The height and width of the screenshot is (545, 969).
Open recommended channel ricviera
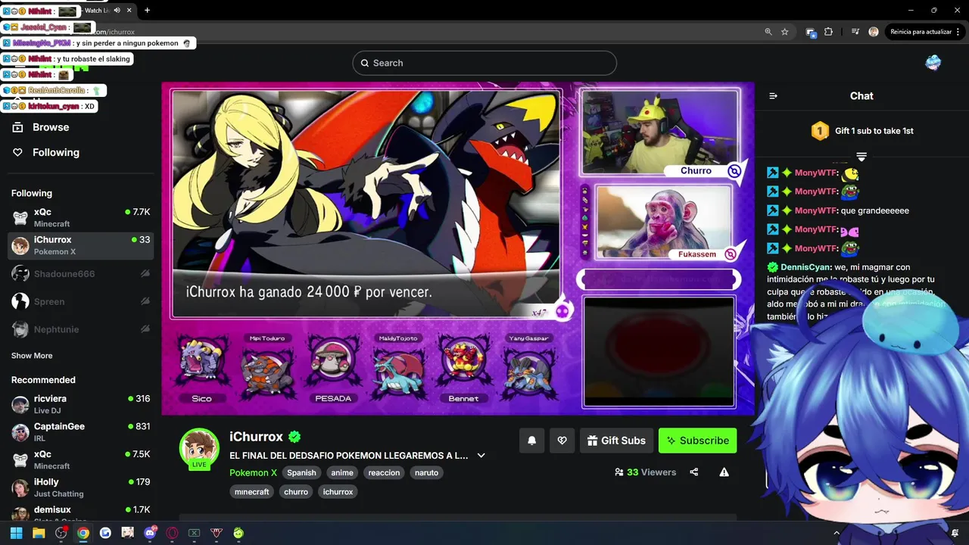tap(80, 404)
